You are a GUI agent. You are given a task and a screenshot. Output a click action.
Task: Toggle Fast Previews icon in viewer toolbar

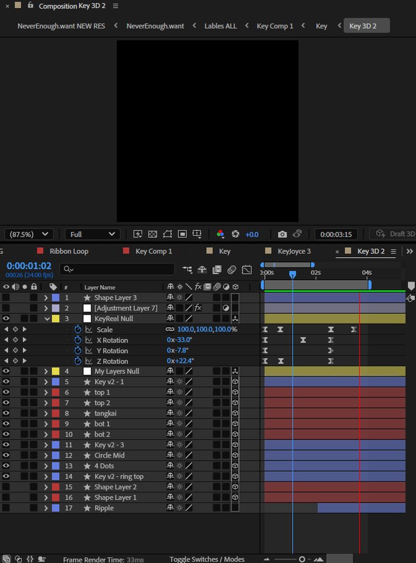[138, 234]
